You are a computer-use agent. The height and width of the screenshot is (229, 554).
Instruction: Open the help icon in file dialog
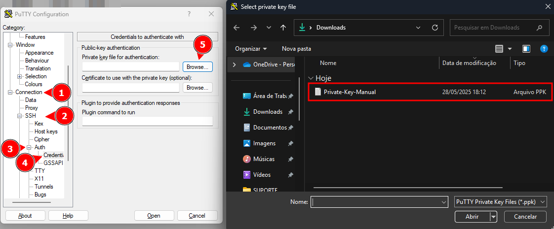pos(544,49)
